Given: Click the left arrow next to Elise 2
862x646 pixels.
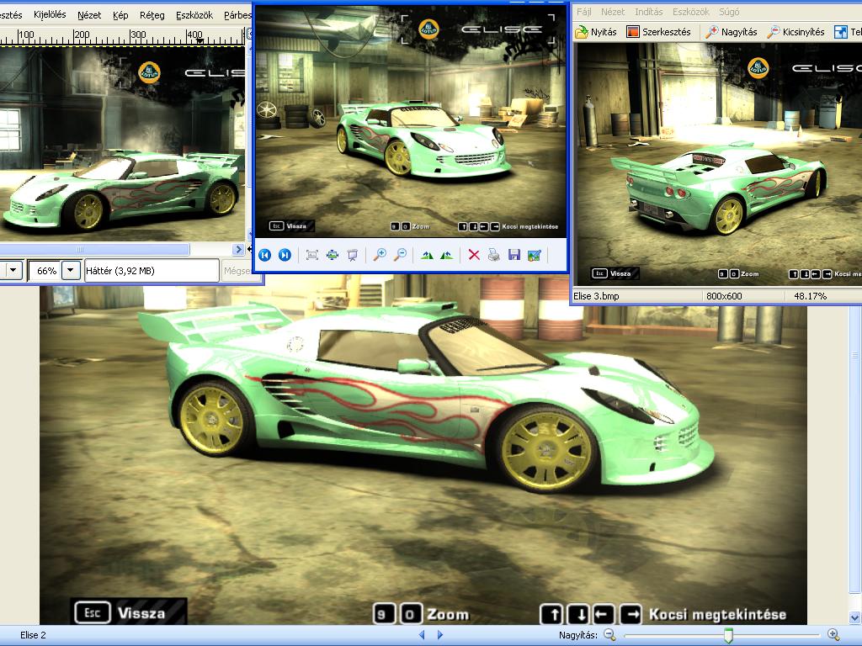Looking at the screenshot, I should click(x=422, y=635).
